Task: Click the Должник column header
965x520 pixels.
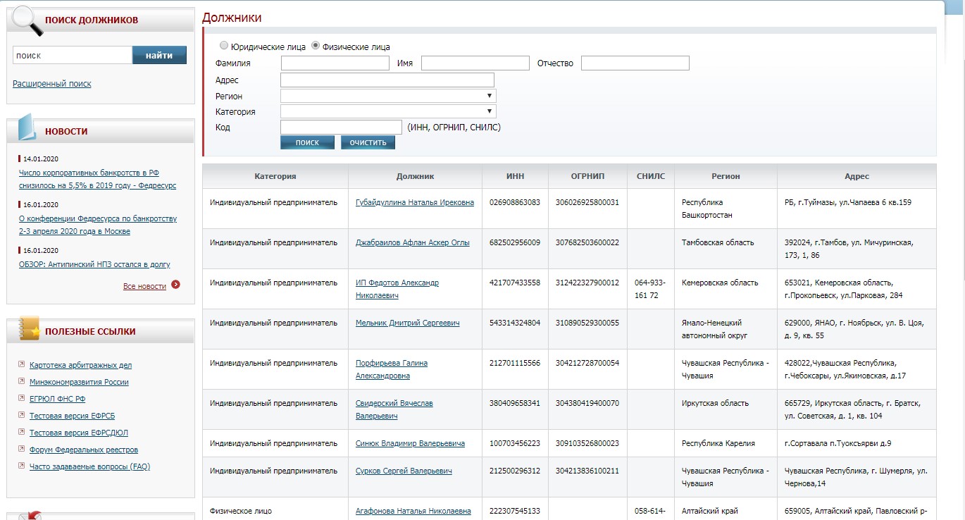Action: 416,176
